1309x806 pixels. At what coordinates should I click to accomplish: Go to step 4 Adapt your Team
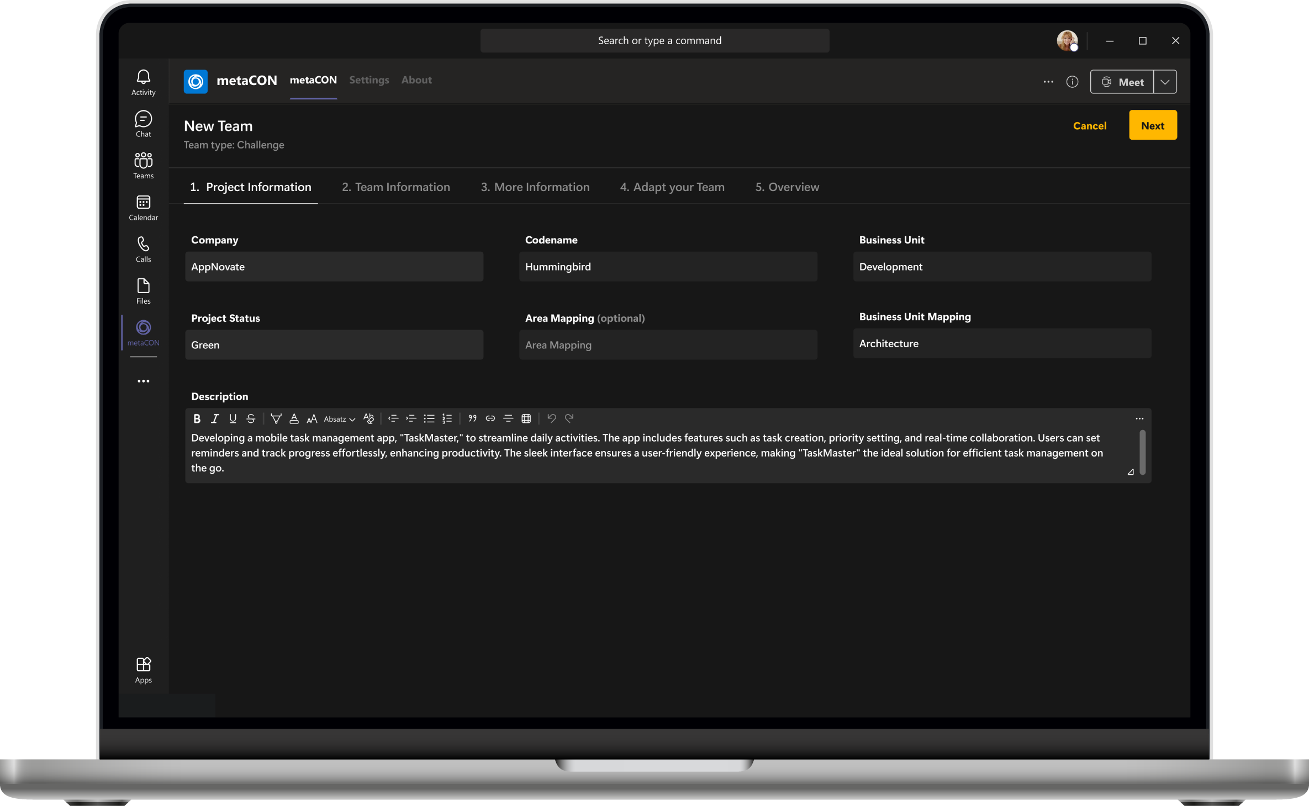click(x=672, y=187)
